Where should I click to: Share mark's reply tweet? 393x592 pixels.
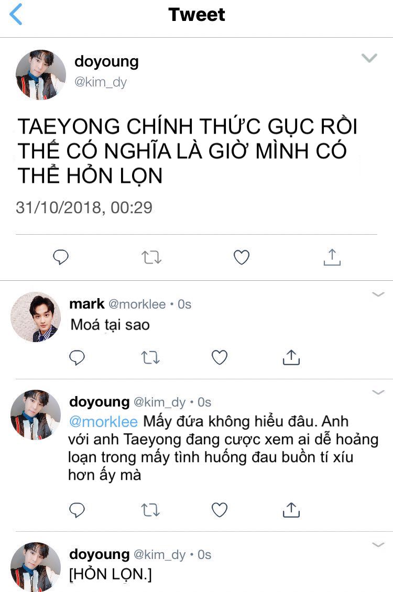pos(291,357)
